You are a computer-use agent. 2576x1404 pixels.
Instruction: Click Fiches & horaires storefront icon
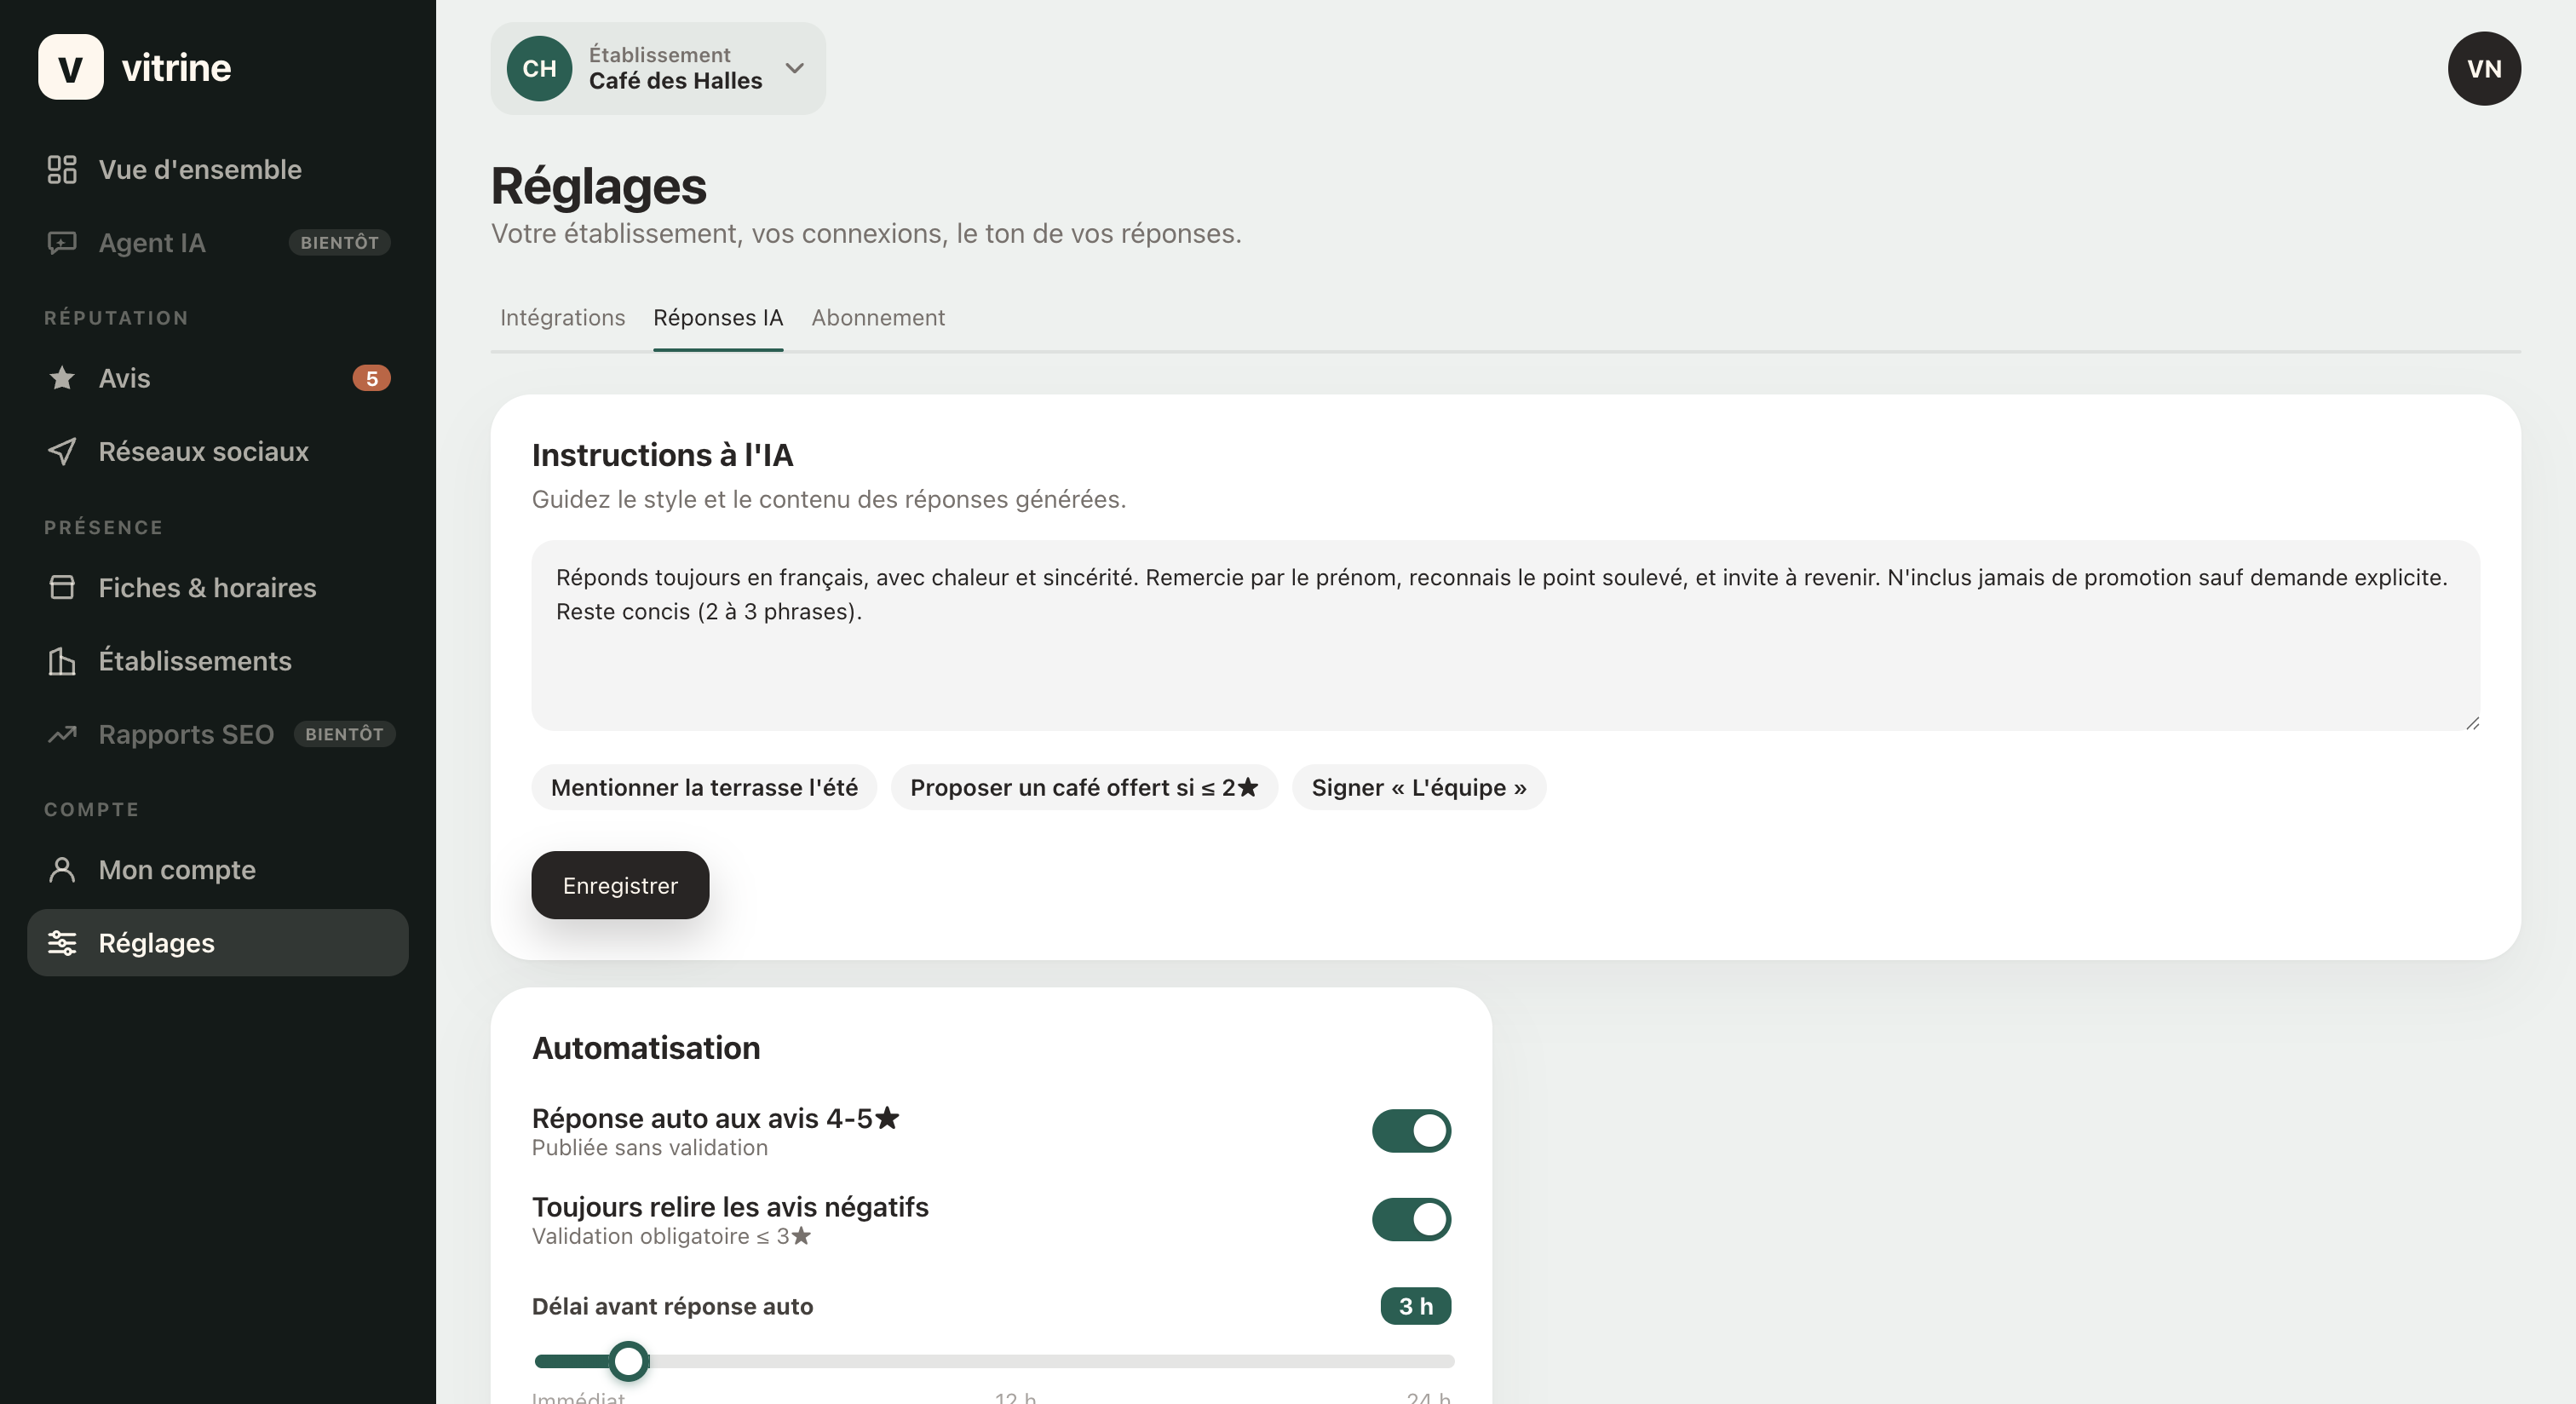coord(62,587)
